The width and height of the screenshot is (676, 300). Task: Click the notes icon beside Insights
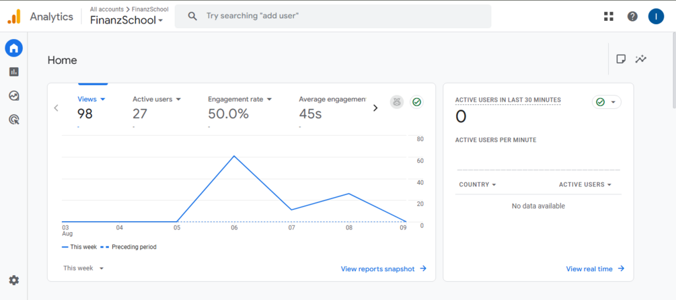click(x=621, y=59)
